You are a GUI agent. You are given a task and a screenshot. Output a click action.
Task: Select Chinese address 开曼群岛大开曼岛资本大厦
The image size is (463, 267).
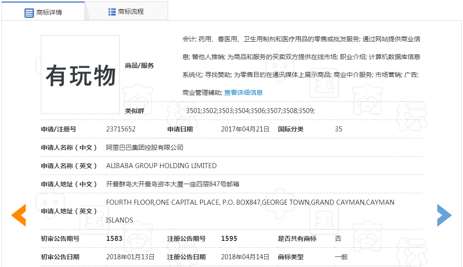145,184
